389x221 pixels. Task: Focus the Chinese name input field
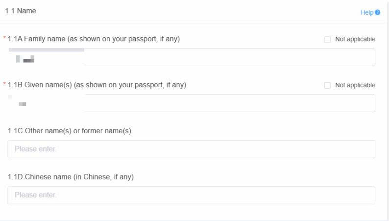point(191,195)
